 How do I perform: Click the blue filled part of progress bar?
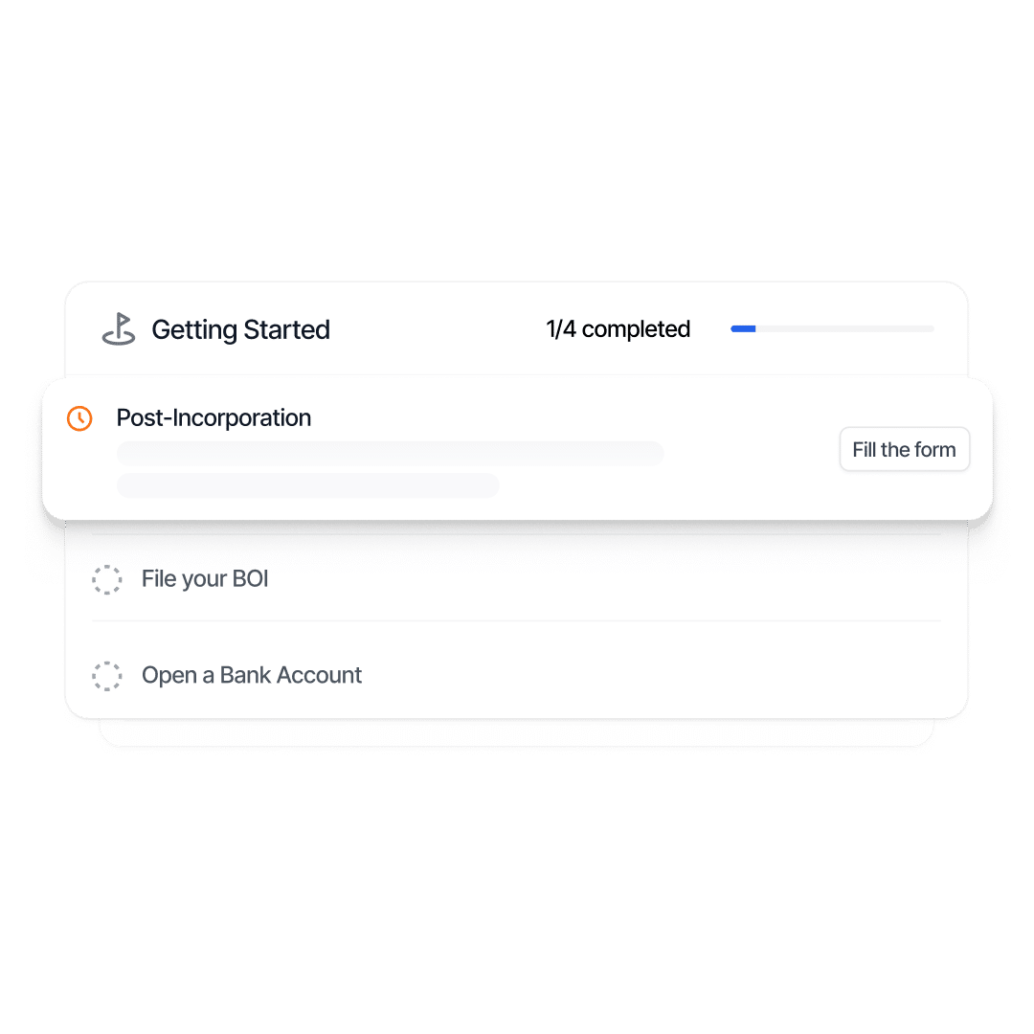[x=743, y=329]
